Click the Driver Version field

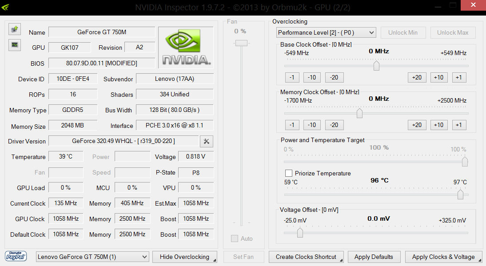pyautogui.click(x=123, y=141)
